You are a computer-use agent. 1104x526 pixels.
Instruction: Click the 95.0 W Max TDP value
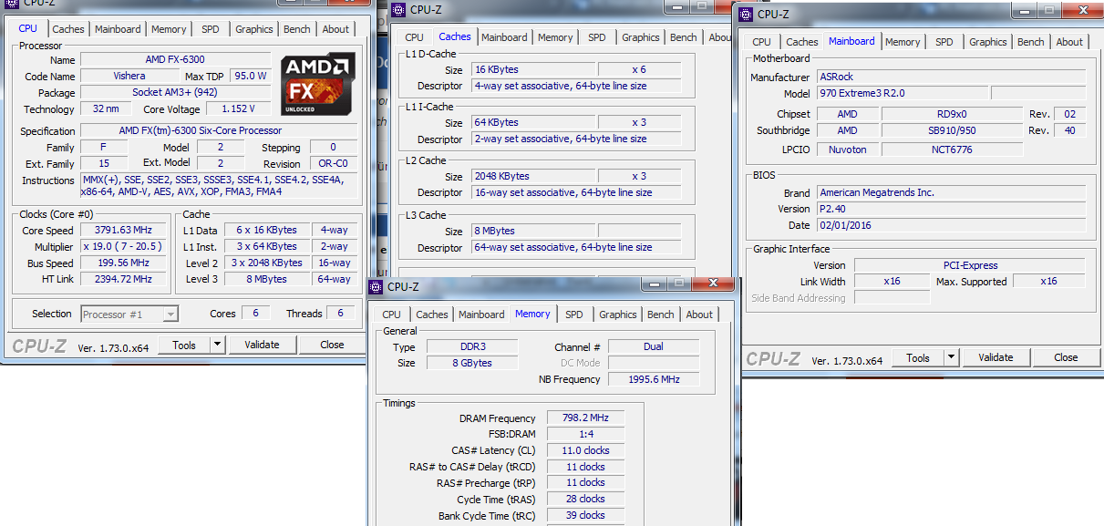(x=250, y=76)
